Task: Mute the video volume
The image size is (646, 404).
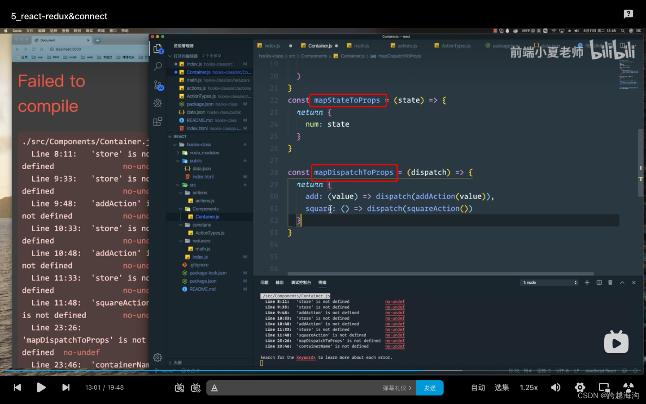Action: [x=555, y=387]
